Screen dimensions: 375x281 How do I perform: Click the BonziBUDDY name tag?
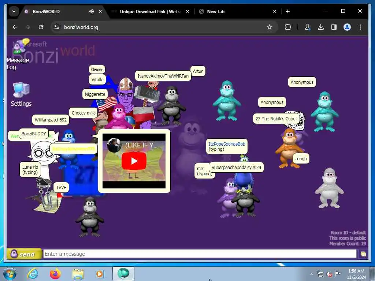pos(34,134)
